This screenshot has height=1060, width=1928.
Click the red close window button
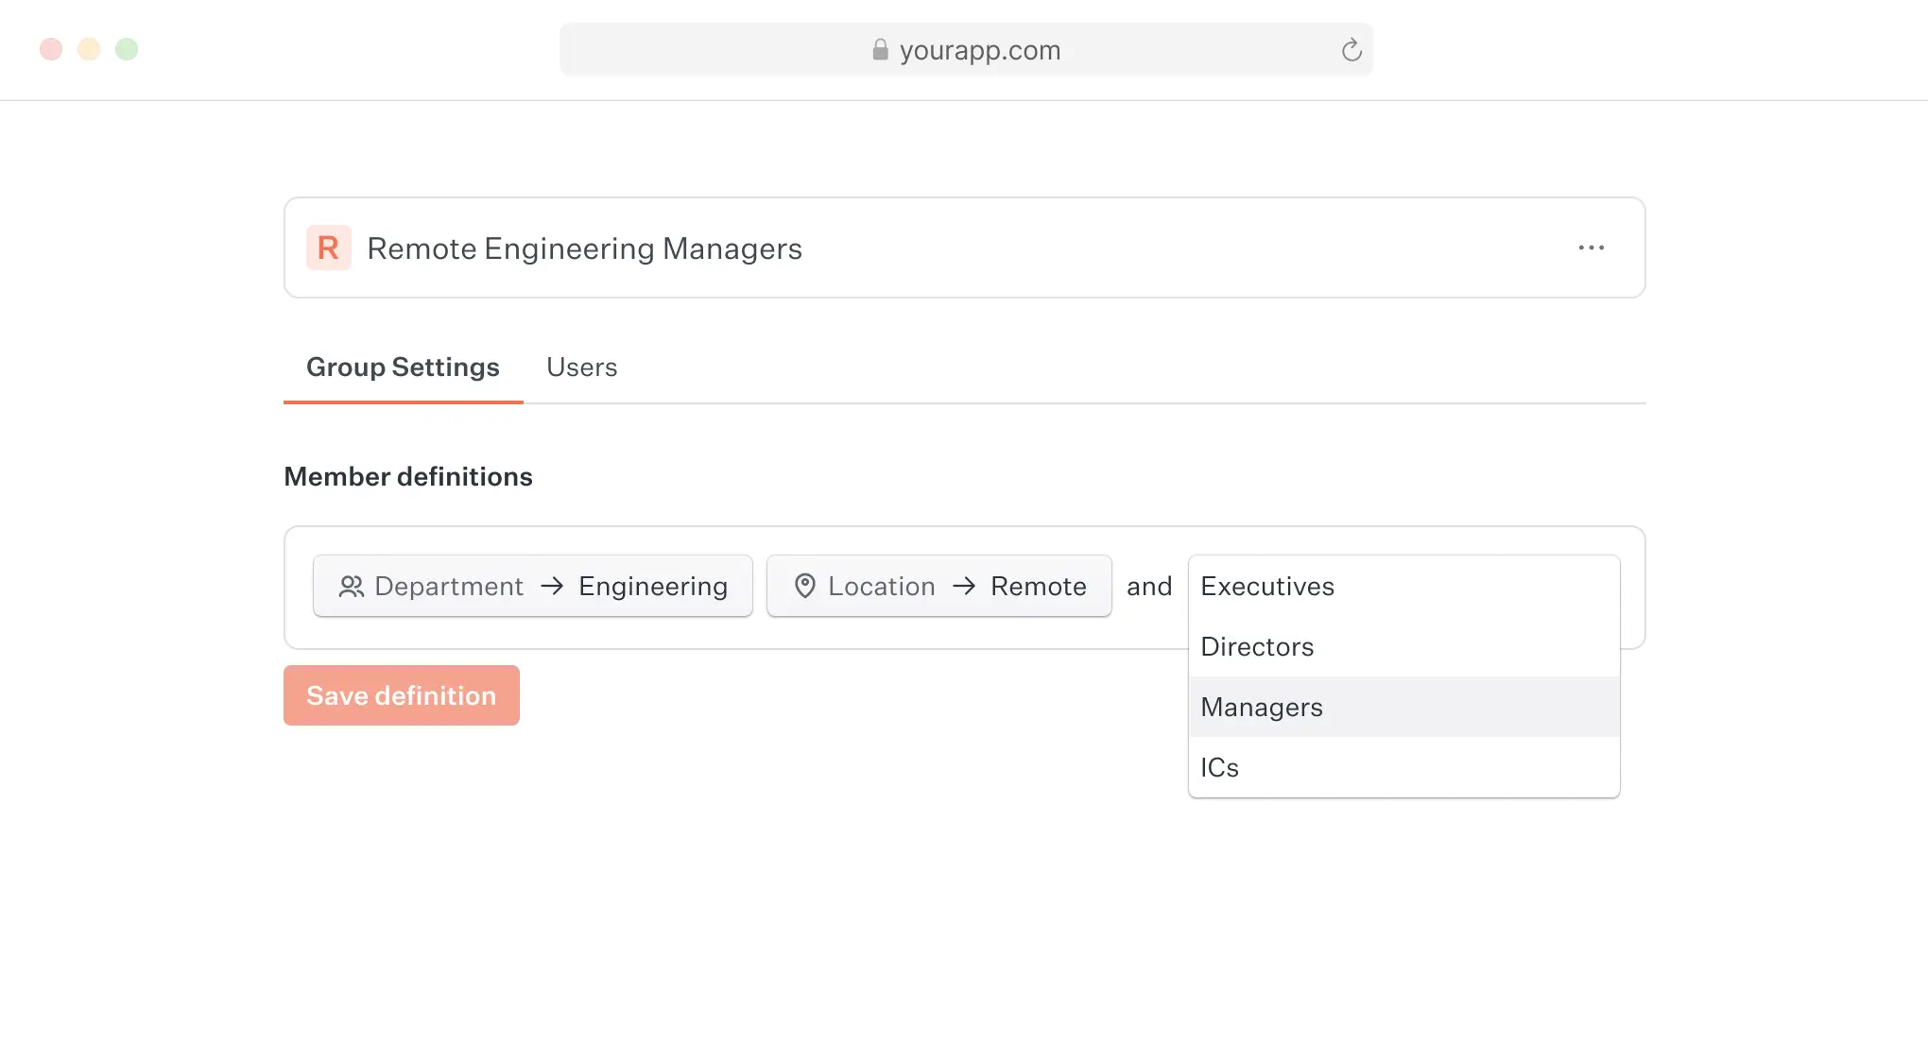pyautogui.click(x=51, y=49)
